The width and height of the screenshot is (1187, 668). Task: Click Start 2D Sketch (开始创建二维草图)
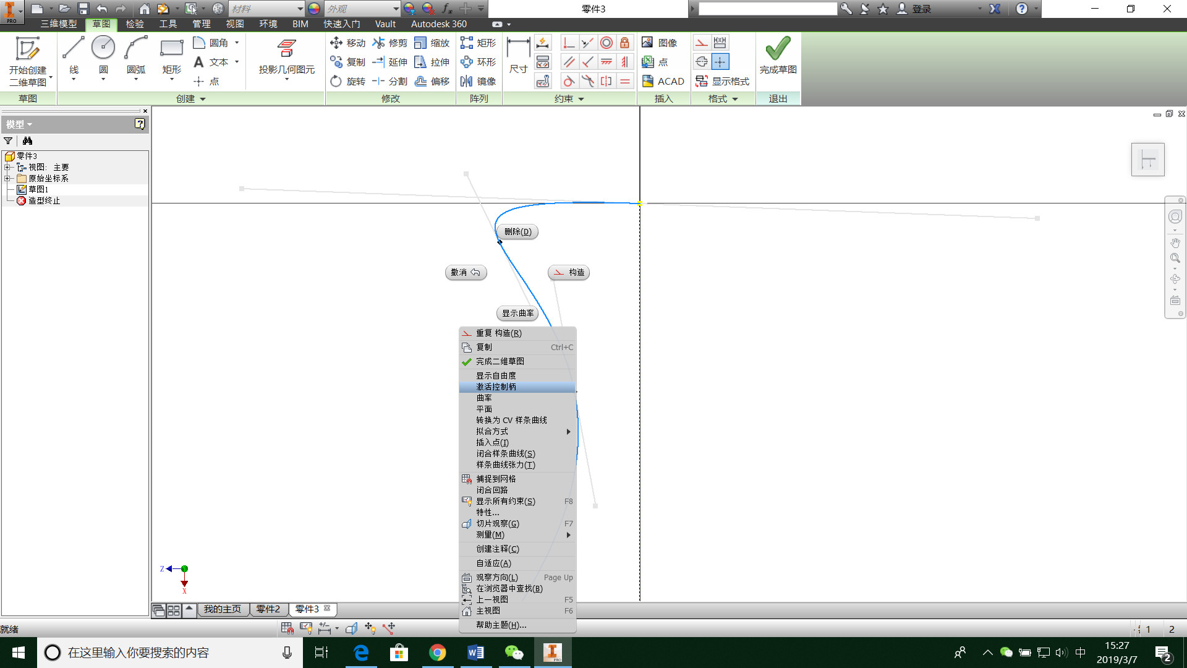[28, 61]
